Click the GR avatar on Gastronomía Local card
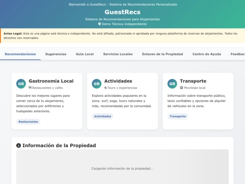 [x=21, y=84]
